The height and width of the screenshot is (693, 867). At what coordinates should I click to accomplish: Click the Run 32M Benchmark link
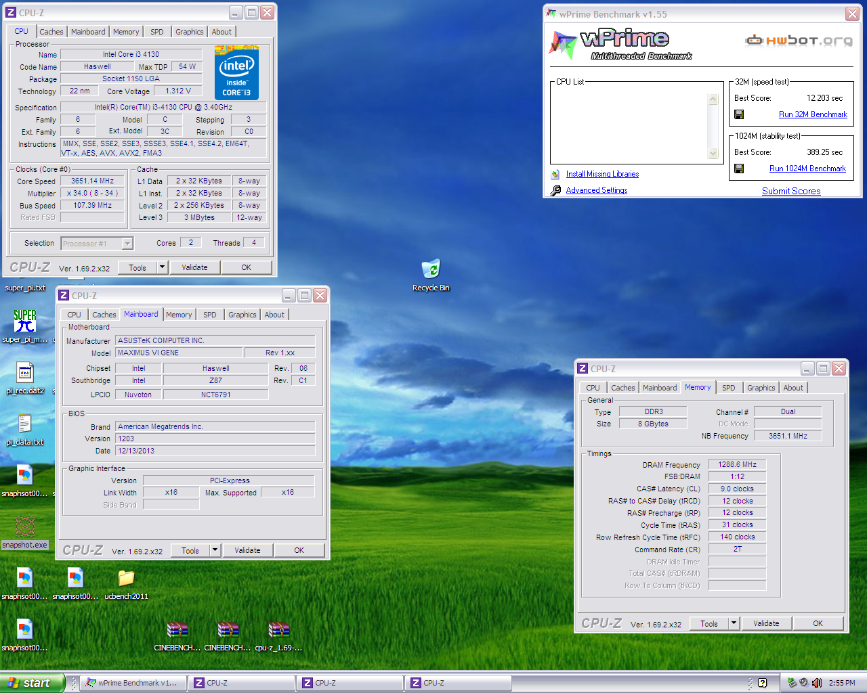coord(813,114)
